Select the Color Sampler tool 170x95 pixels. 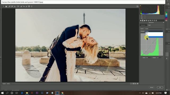tap(12, 6)
